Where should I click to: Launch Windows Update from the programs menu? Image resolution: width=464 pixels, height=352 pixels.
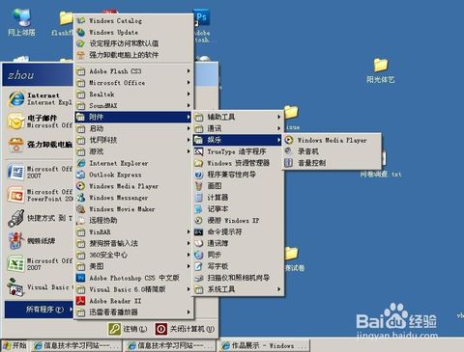[133, 32]
